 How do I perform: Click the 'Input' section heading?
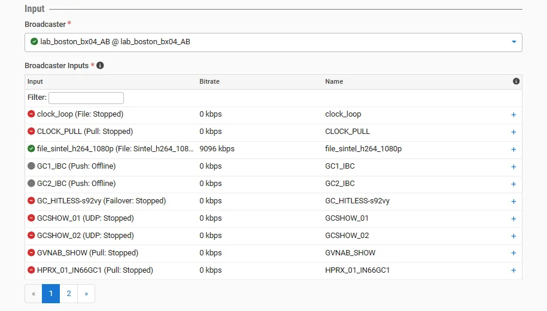click(35, 9)
